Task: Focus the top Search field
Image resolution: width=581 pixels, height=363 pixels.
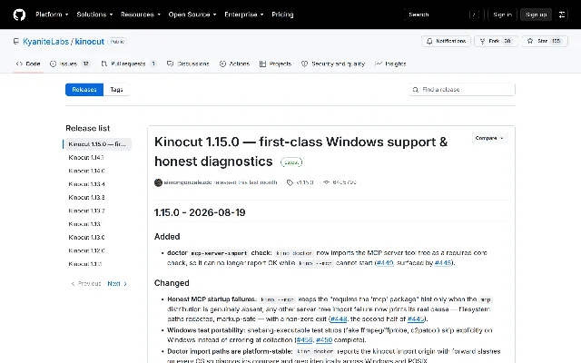Action: pos(444,15)
